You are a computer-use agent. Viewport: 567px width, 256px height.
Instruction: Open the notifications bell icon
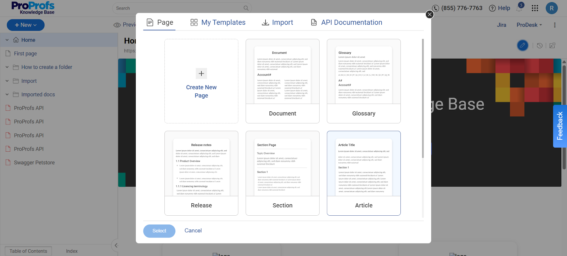pos(519,8)
